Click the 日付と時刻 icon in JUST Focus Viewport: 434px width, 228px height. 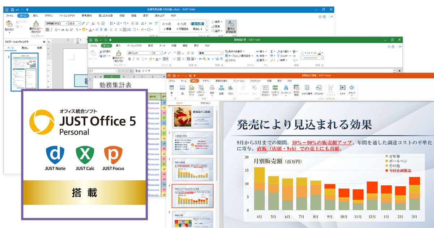296,89
